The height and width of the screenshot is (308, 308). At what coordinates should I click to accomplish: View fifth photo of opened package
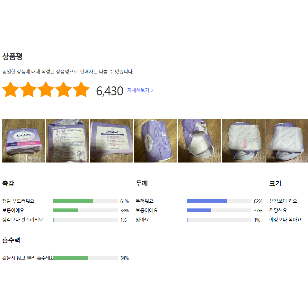(200, 141)
